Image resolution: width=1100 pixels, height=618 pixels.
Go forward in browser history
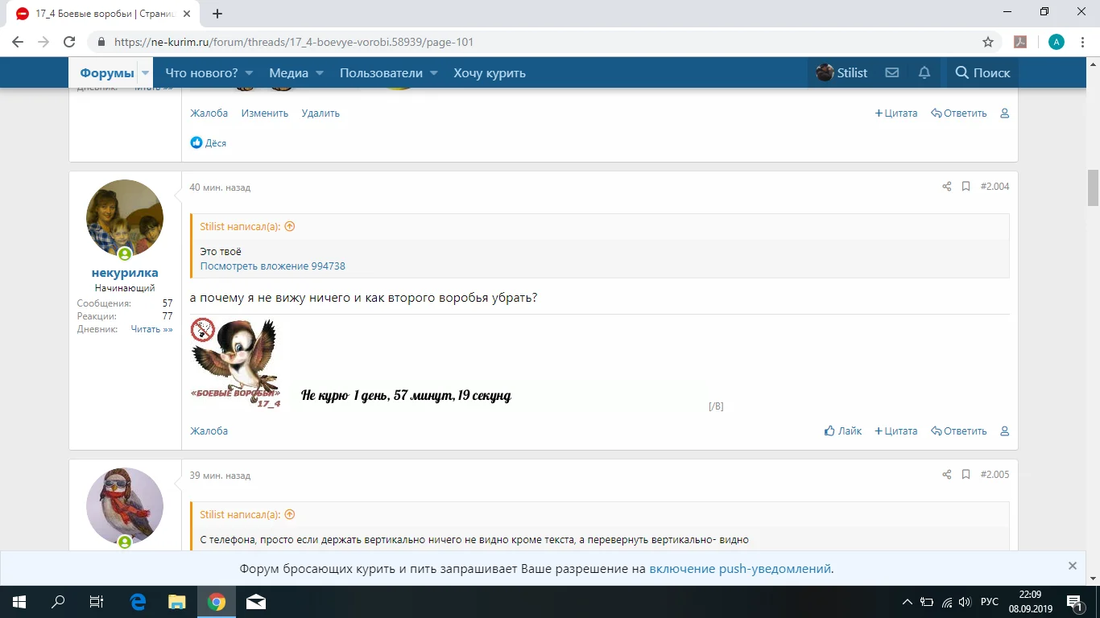pos(43,42)
